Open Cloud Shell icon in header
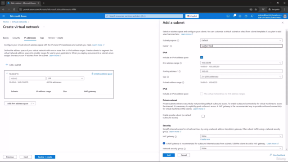The width and height of the screenshot is (288, 162). [228, 16]
